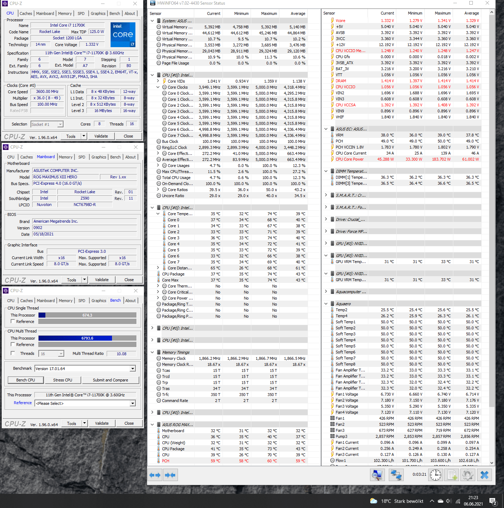This screenshot has width=504, height=508.
Task: Collapse the DIMM Temperature group
Action: [326, 171]
